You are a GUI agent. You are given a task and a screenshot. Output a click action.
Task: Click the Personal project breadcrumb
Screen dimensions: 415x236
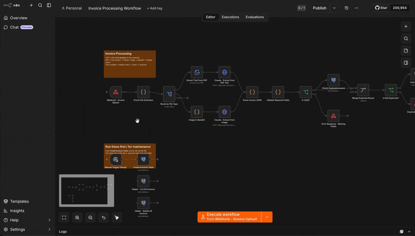[x=72, y=8]
